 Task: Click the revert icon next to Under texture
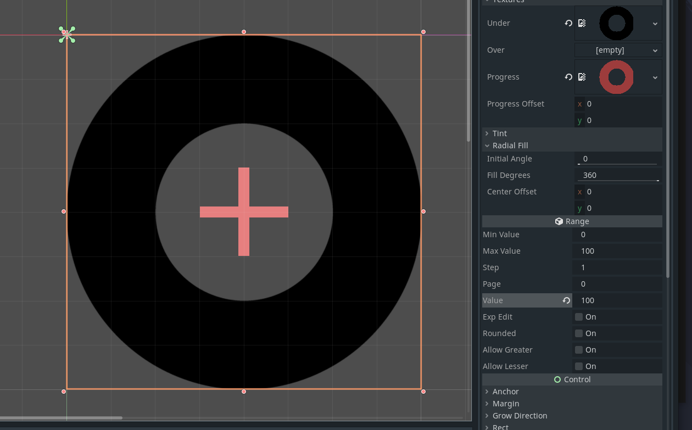[x=568, y=23]
